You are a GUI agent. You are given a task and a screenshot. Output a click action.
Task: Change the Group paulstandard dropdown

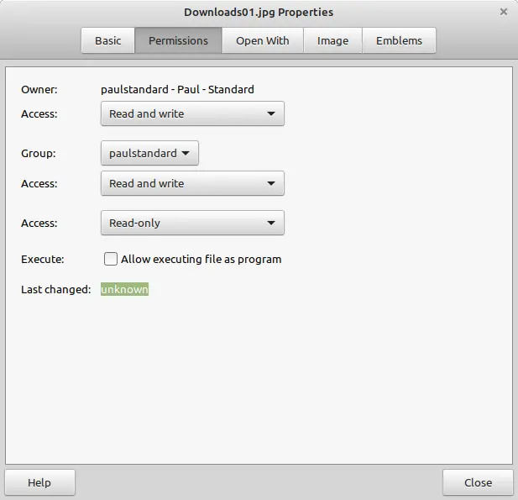coord(149,153)
